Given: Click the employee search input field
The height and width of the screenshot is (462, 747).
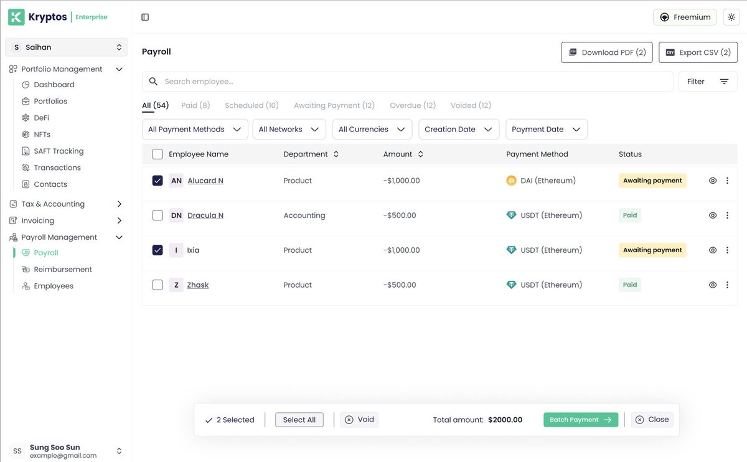Looking at the screenshot, I should pos(374,81).
